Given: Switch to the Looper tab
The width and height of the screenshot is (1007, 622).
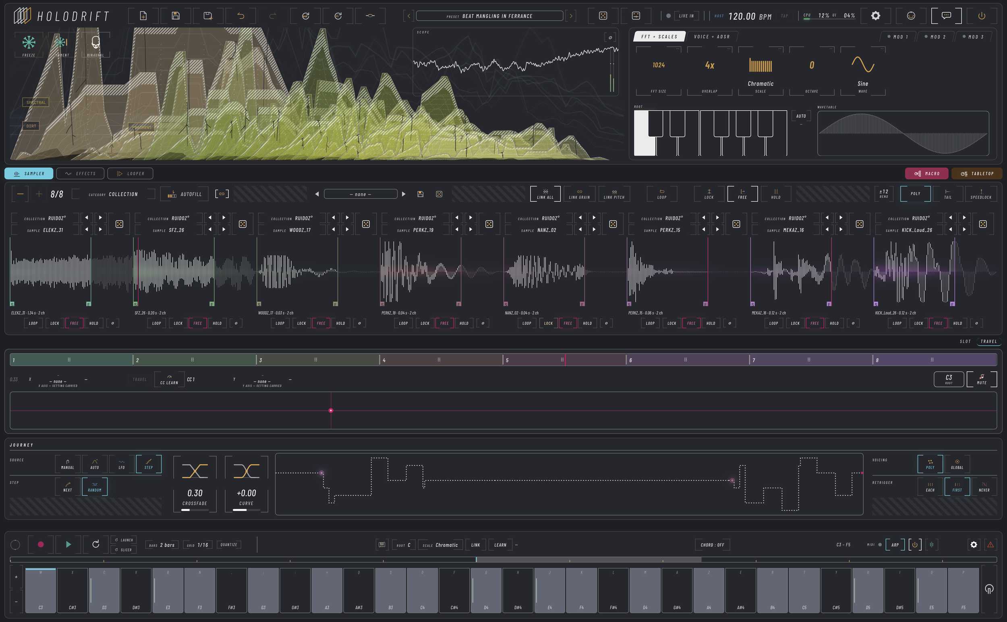Looking at the screenshot, I should (x=131, y=174).
